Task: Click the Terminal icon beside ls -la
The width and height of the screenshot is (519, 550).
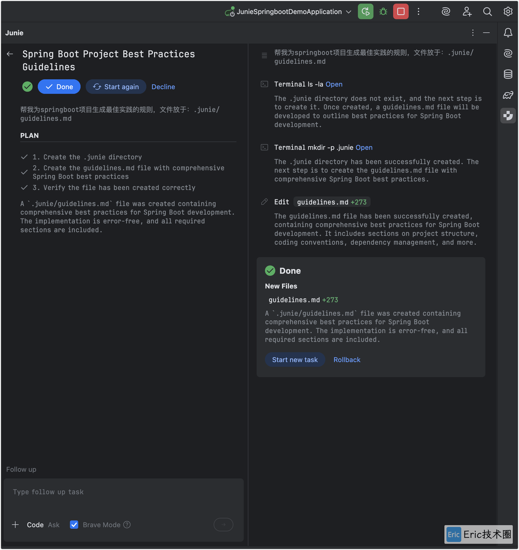Action: coord(264,84)
